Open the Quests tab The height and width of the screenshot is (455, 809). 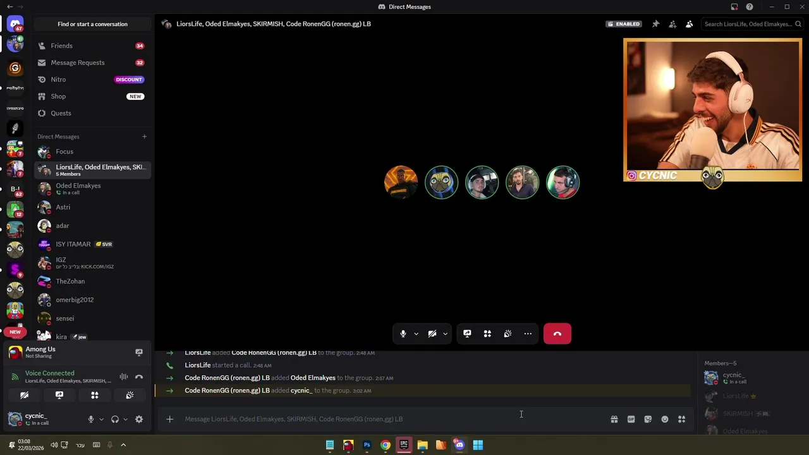pyautogui.click(x=92, y=113)
